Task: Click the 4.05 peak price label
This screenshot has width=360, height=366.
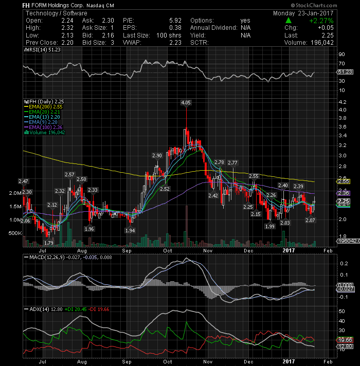Action: [186, 102]
